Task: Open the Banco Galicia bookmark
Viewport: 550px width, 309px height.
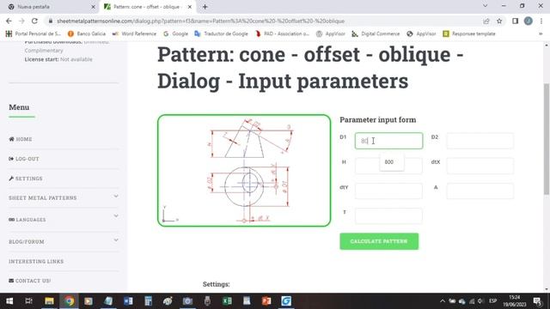Action: [87, 33]
